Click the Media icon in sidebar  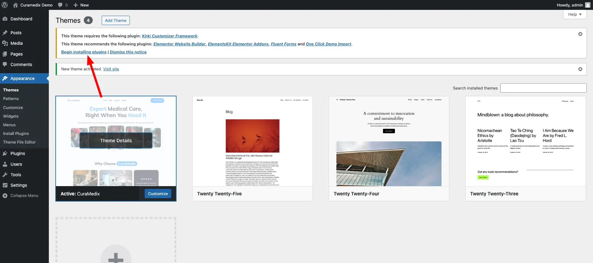coord(5,43)
